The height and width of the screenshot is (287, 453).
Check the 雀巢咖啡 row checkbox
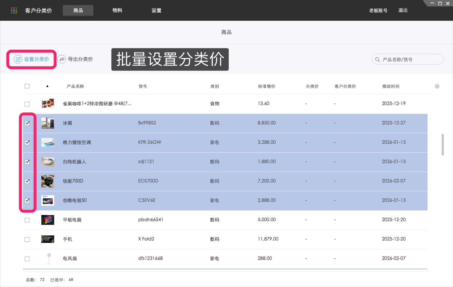(x=27, y=104)
